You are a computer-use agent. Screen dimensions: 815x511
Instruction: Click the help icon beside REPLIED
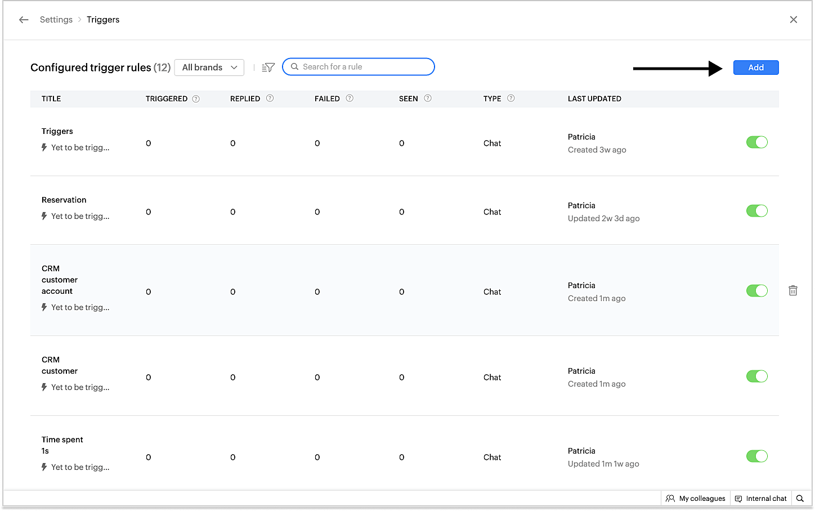click(x=270, y=98)
